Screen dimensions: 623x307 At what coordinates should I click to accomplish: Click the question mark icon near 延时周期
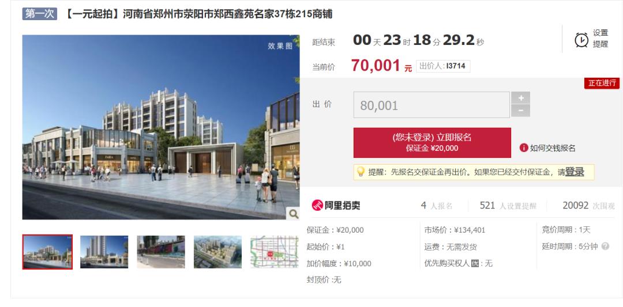[605, 247]
